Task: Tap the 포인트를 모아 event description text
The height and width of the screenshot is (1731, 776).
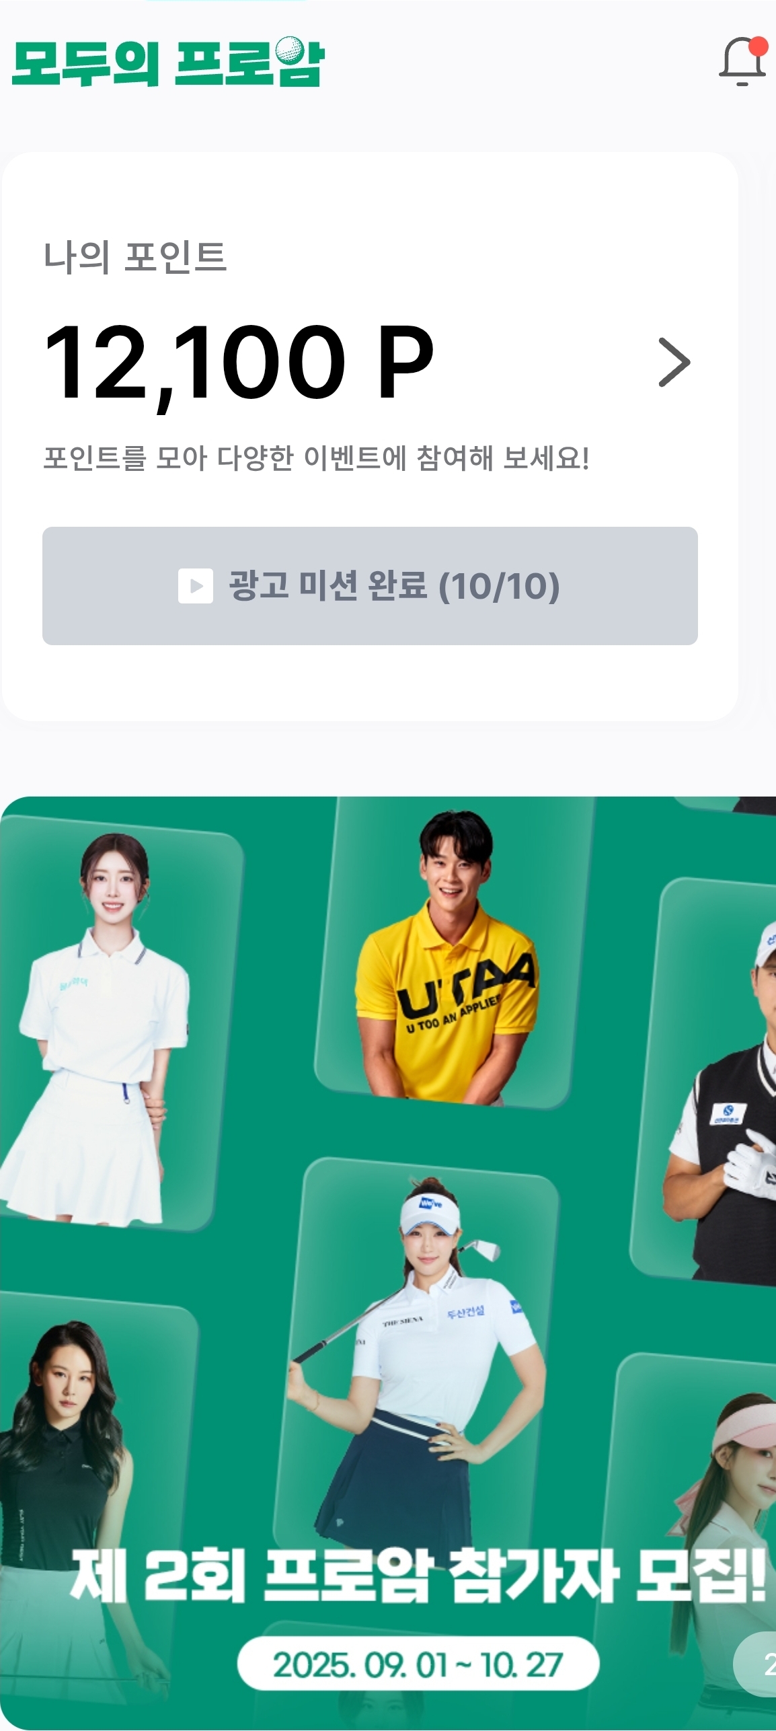Action: click(316, 458)
